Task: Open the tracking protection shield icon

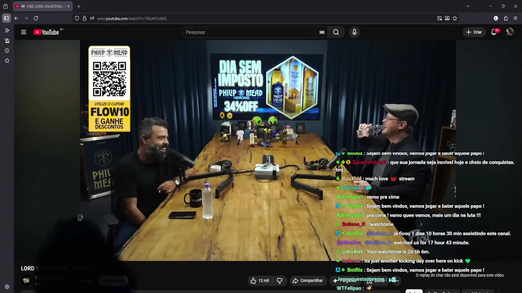Action: point(77,18)
